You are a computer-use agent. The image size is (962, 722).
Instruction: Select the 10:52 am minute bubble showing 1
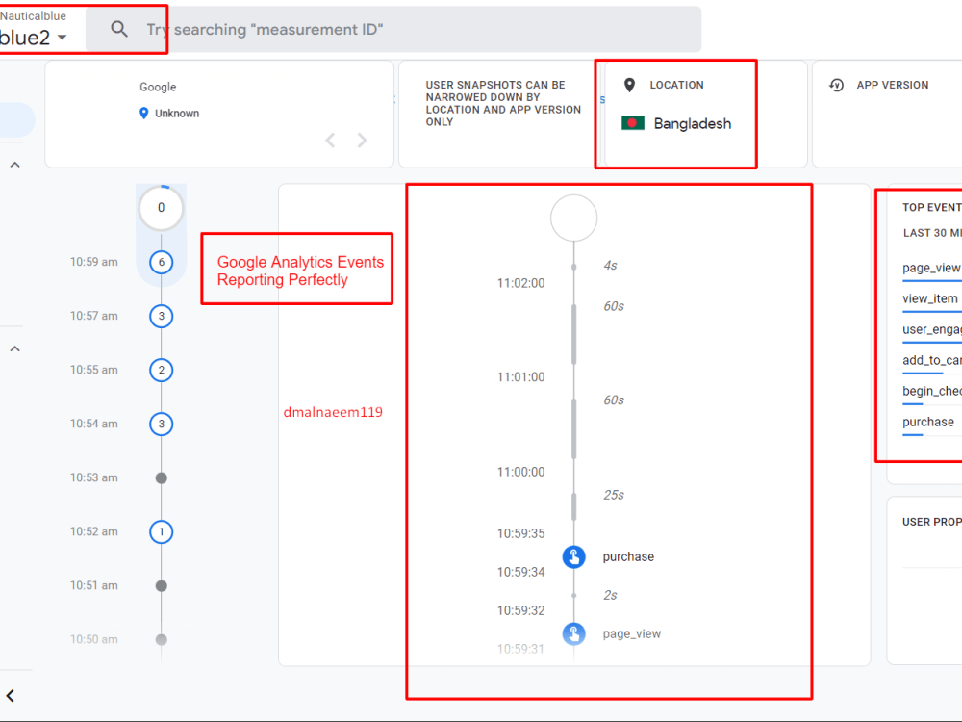pos(162,531)
